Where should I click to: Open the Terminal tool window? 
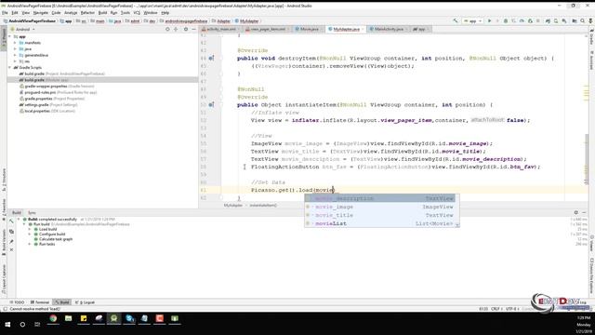click(40, 302)
